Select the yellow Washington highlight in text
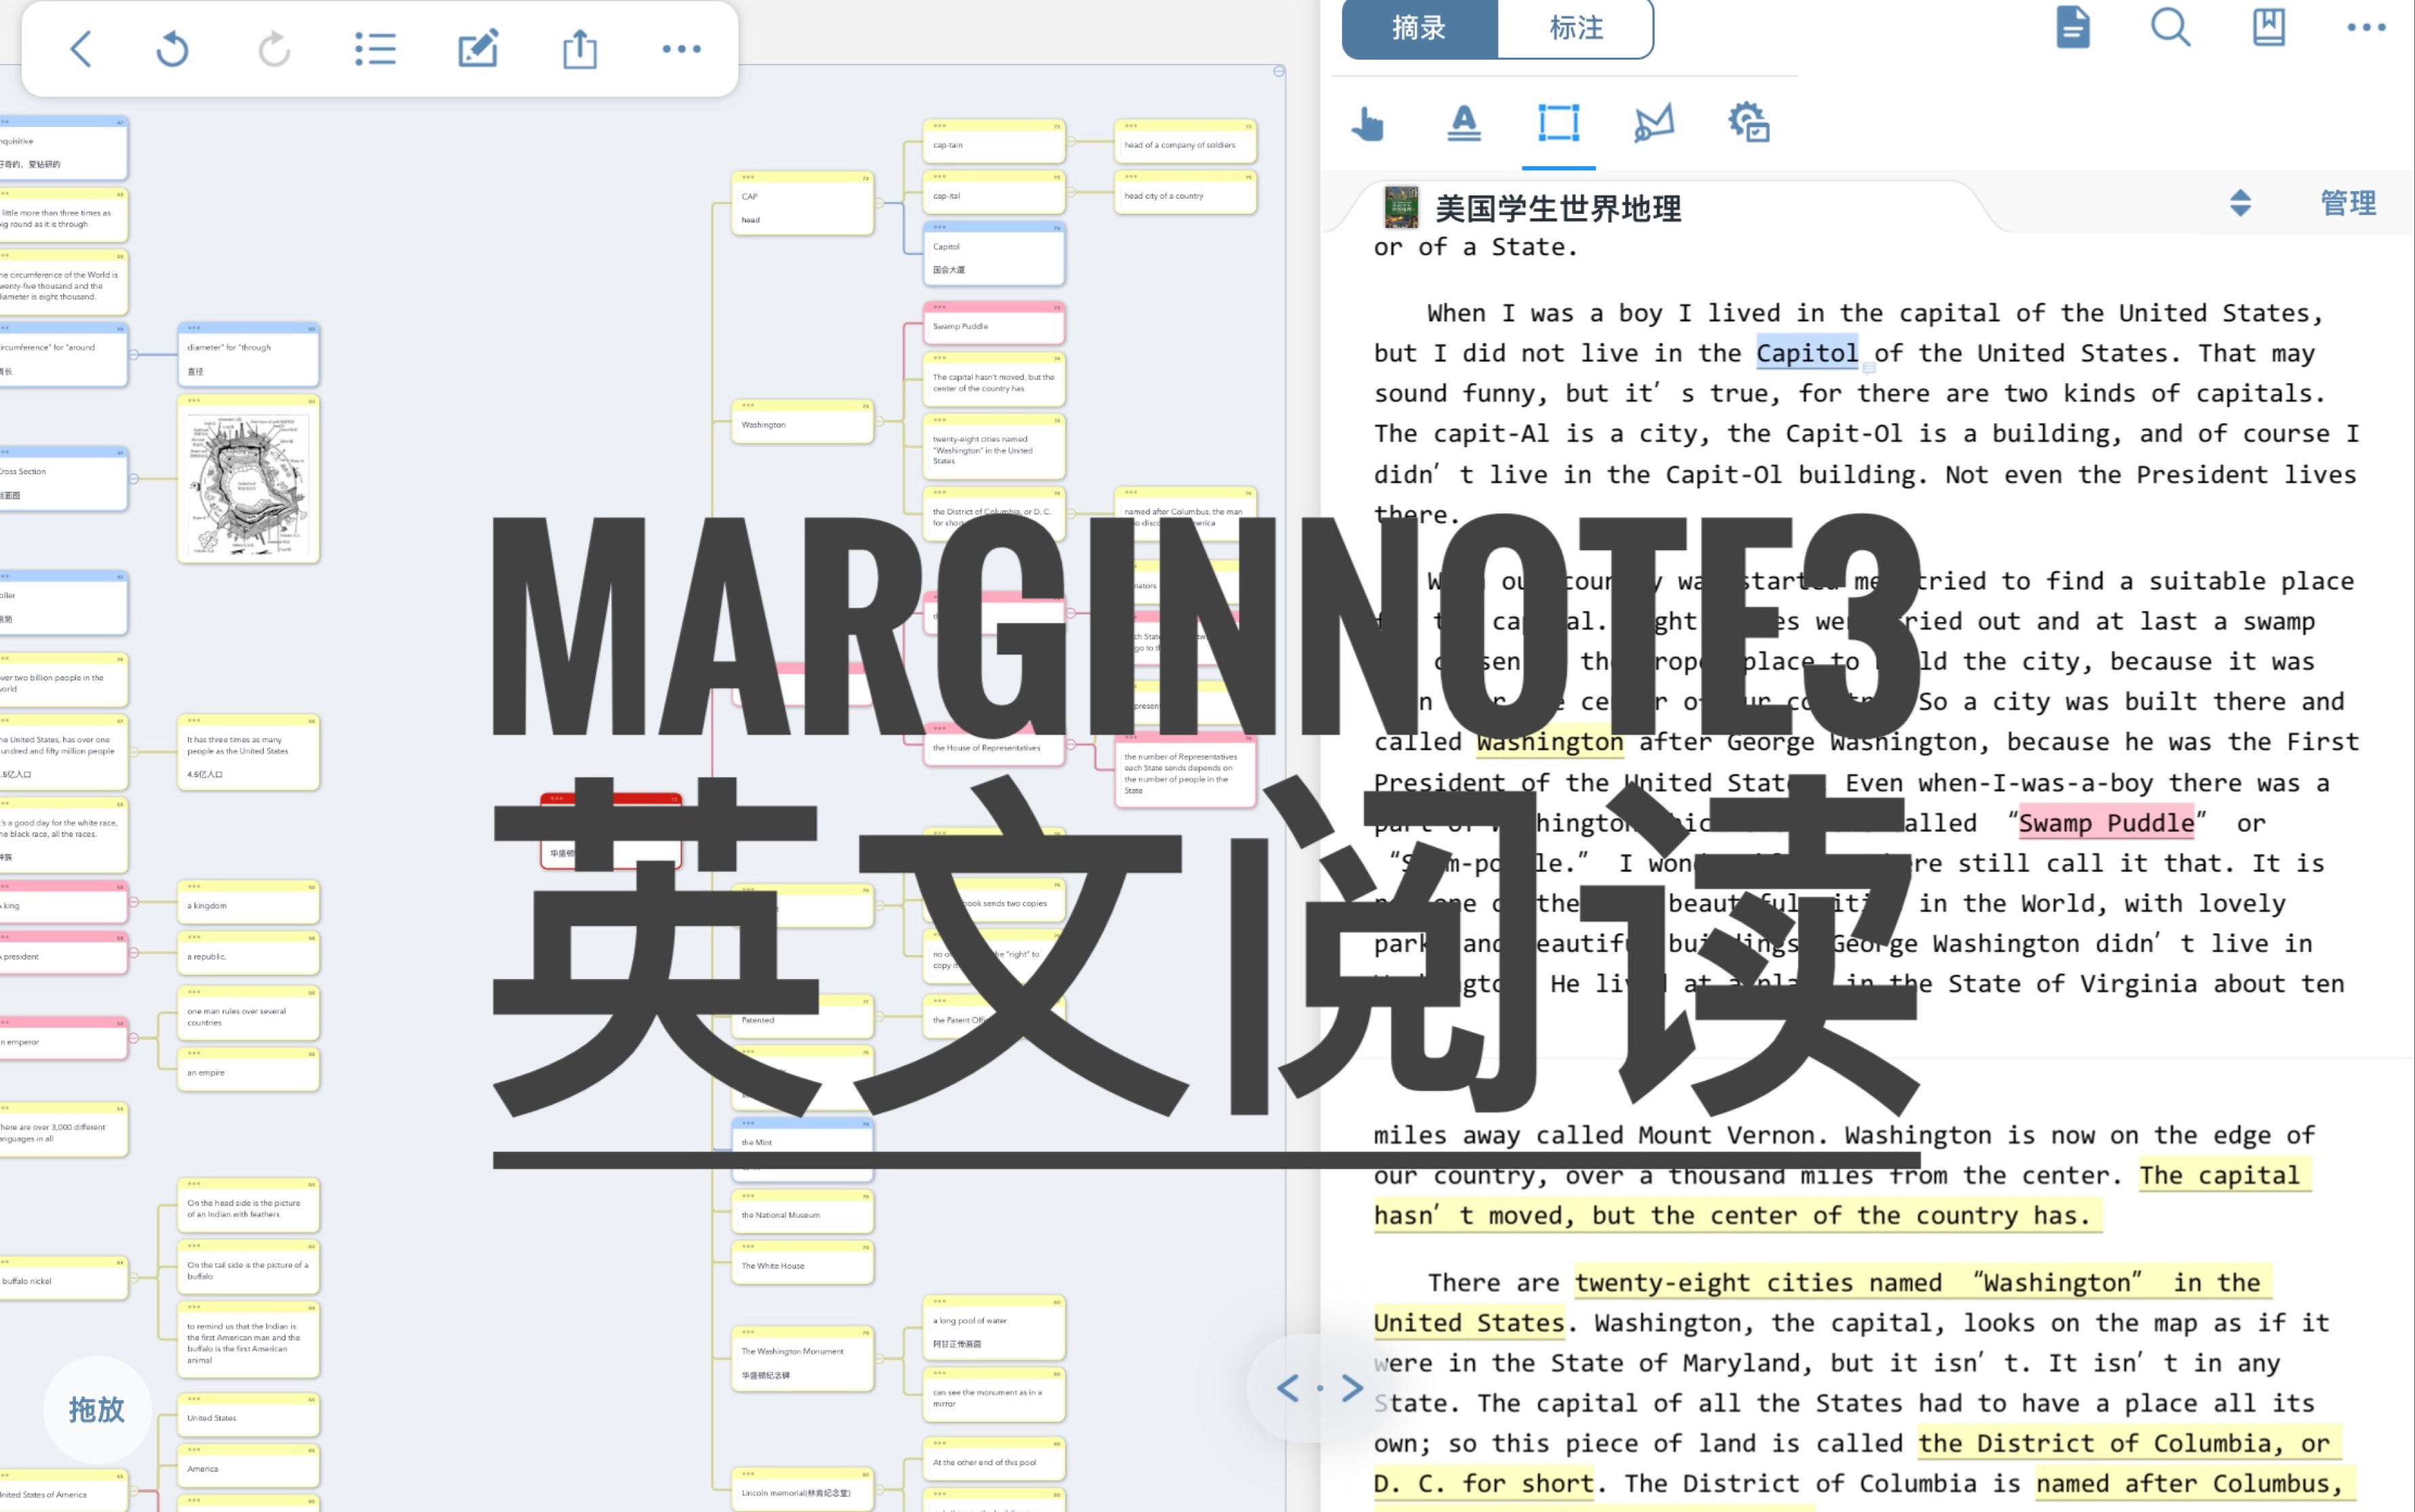2415x1512 pixels. pyautogui.click(x=1550, y=742)
